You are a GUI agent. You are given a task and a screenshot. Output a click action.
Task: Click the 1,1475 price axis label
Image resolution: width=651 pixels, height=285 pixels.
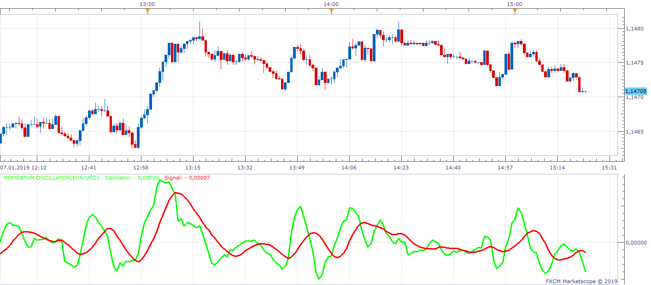(634, 63)
